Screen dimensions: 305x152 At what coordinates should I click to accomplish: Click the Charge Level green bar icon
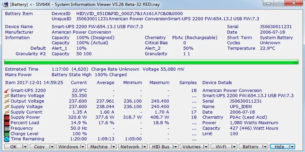click(x=7, y=133)
